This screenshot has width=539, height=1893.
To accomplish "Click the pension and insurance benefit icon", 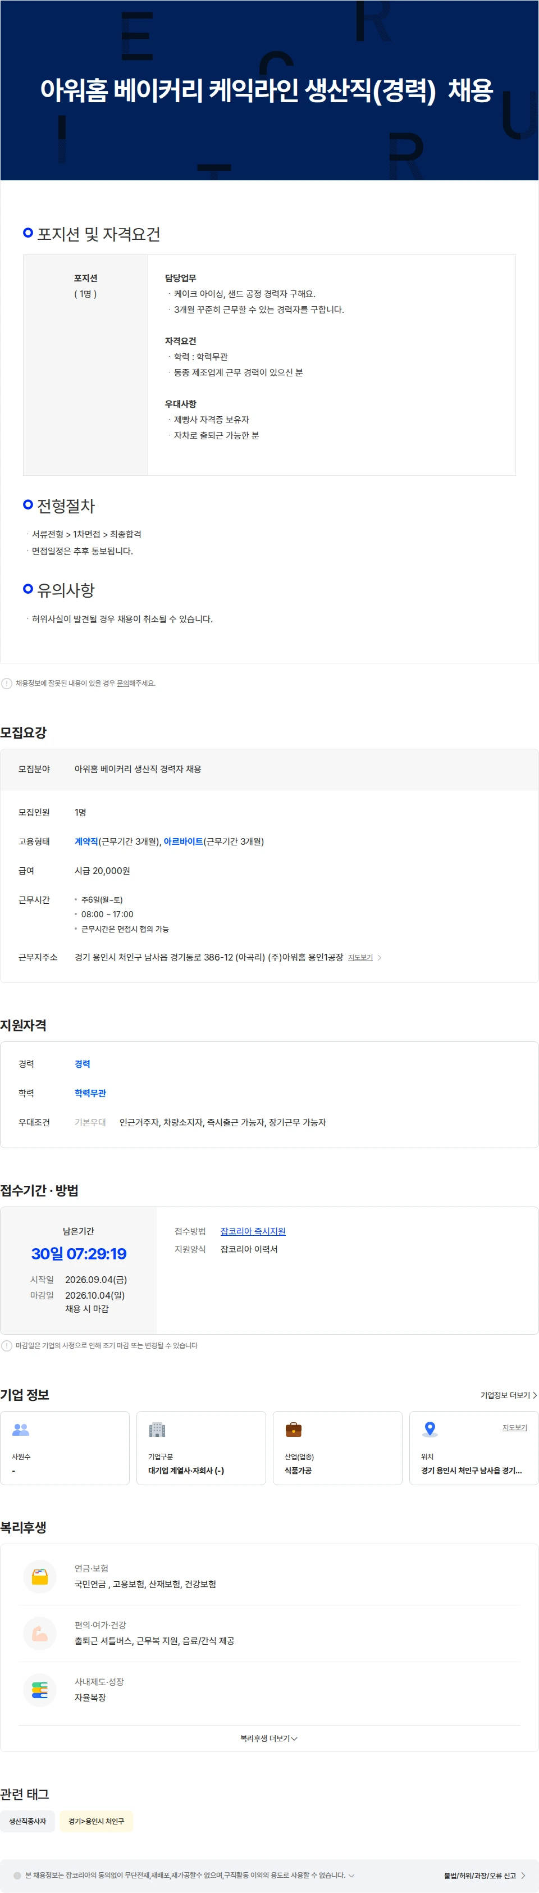I will [x=40, y=1576].
